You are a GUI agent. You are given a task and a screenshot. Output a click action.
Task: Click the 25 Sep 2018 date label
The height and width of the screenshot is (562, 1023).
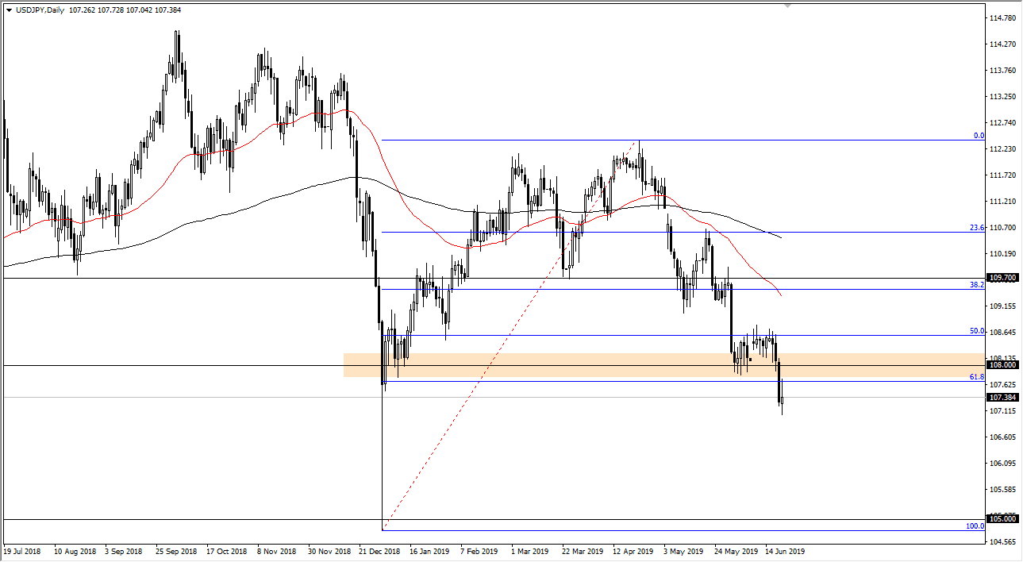tap(175, 551)
